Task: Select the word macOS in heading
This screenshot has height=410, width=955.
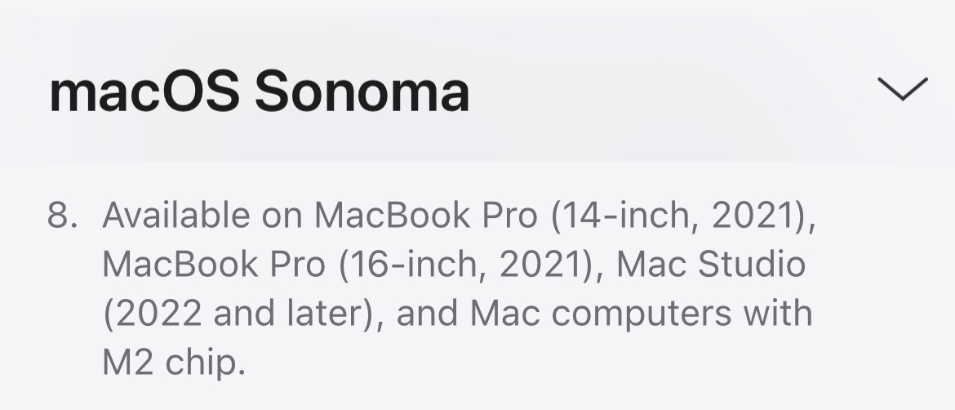Action: coord(144,91)
